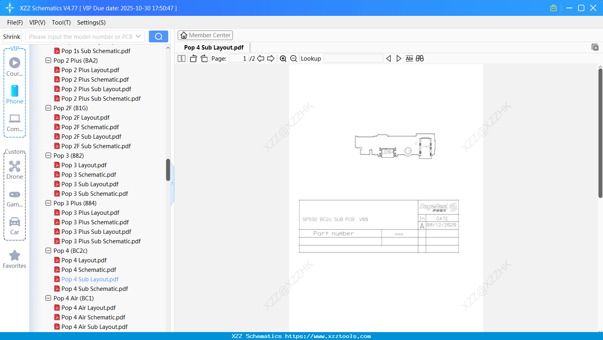603x340 pixels.
Task: Toggle the Abi text search option
Action: point(409,58)
